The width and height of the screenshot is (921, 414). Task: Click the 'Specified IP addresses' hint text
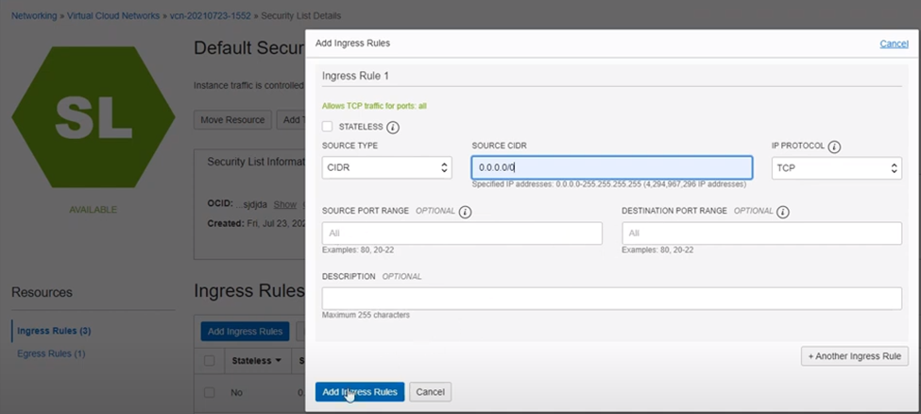click(609, 184)
